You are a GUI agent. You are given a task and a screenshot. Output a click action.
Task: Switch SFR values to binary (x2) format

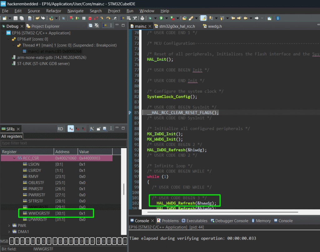pos(83,129)
